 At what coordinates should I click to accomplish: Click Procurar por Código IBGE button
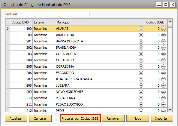click(x=80, y=118)
